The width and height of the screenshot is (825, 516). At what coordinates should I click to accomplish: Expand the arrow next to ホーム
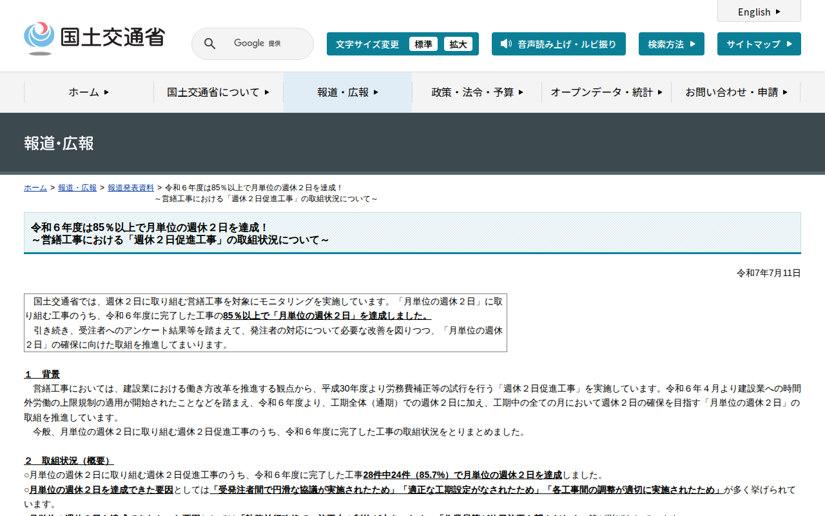click(106, 92)
